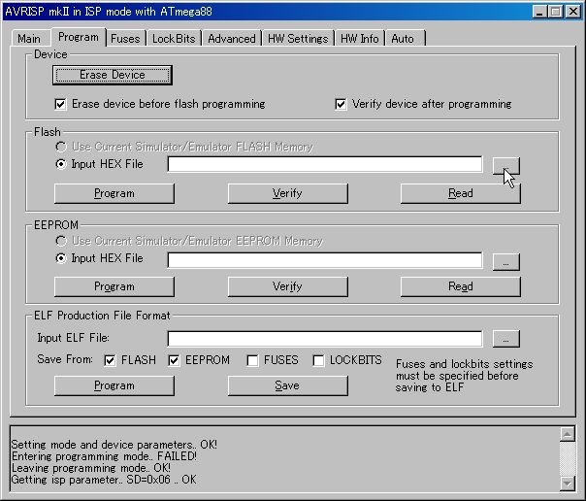Switch to the Auto tab
Viewport: 586px width, 501px height.
point(406,39)
